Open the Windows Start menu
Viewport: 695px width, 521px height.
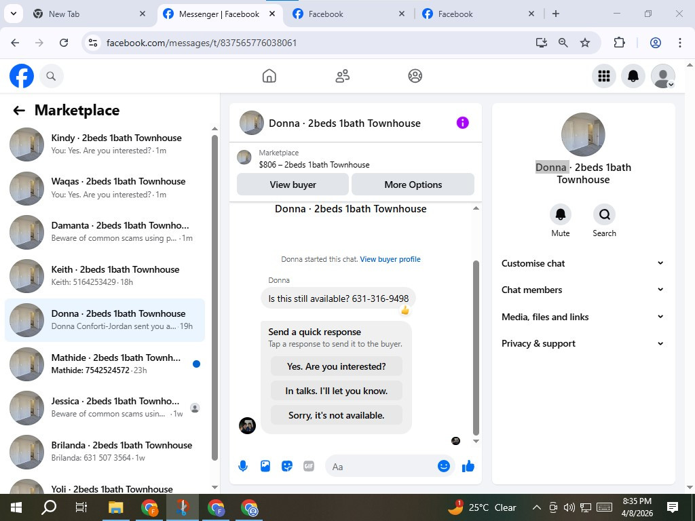[x=16, y=507]
